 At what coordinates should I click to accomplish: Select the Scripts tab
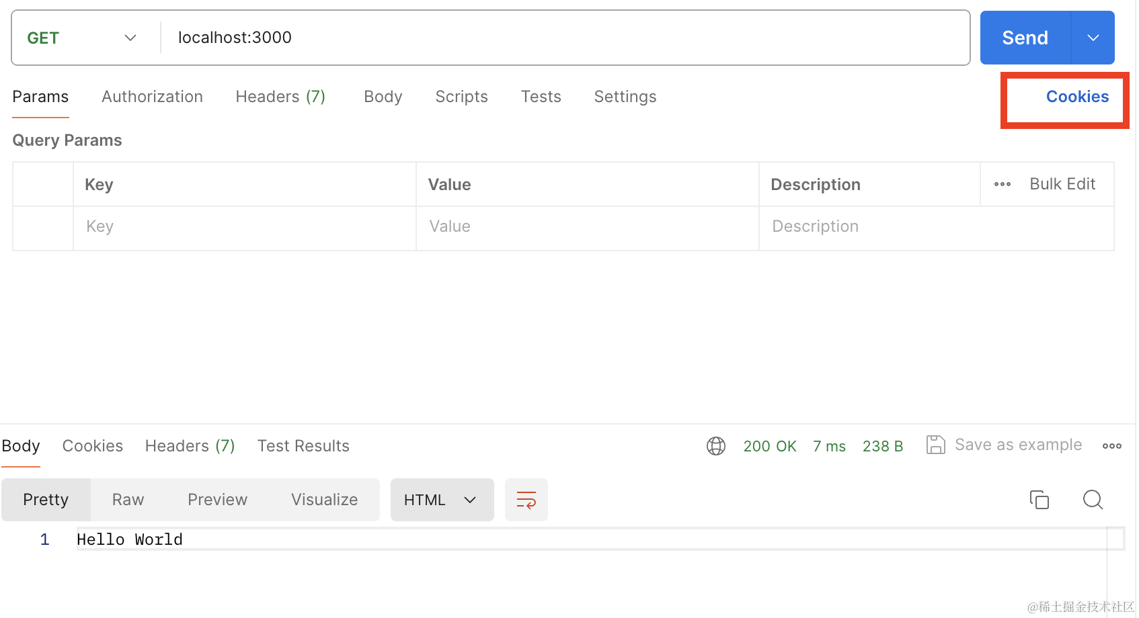click(x=461, y=97)
